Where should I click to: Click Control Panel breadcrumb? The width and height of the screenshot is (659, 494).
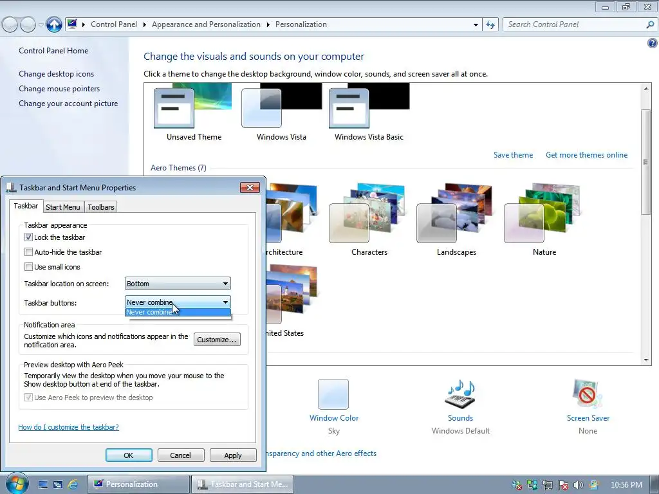(x=114, y=24)
